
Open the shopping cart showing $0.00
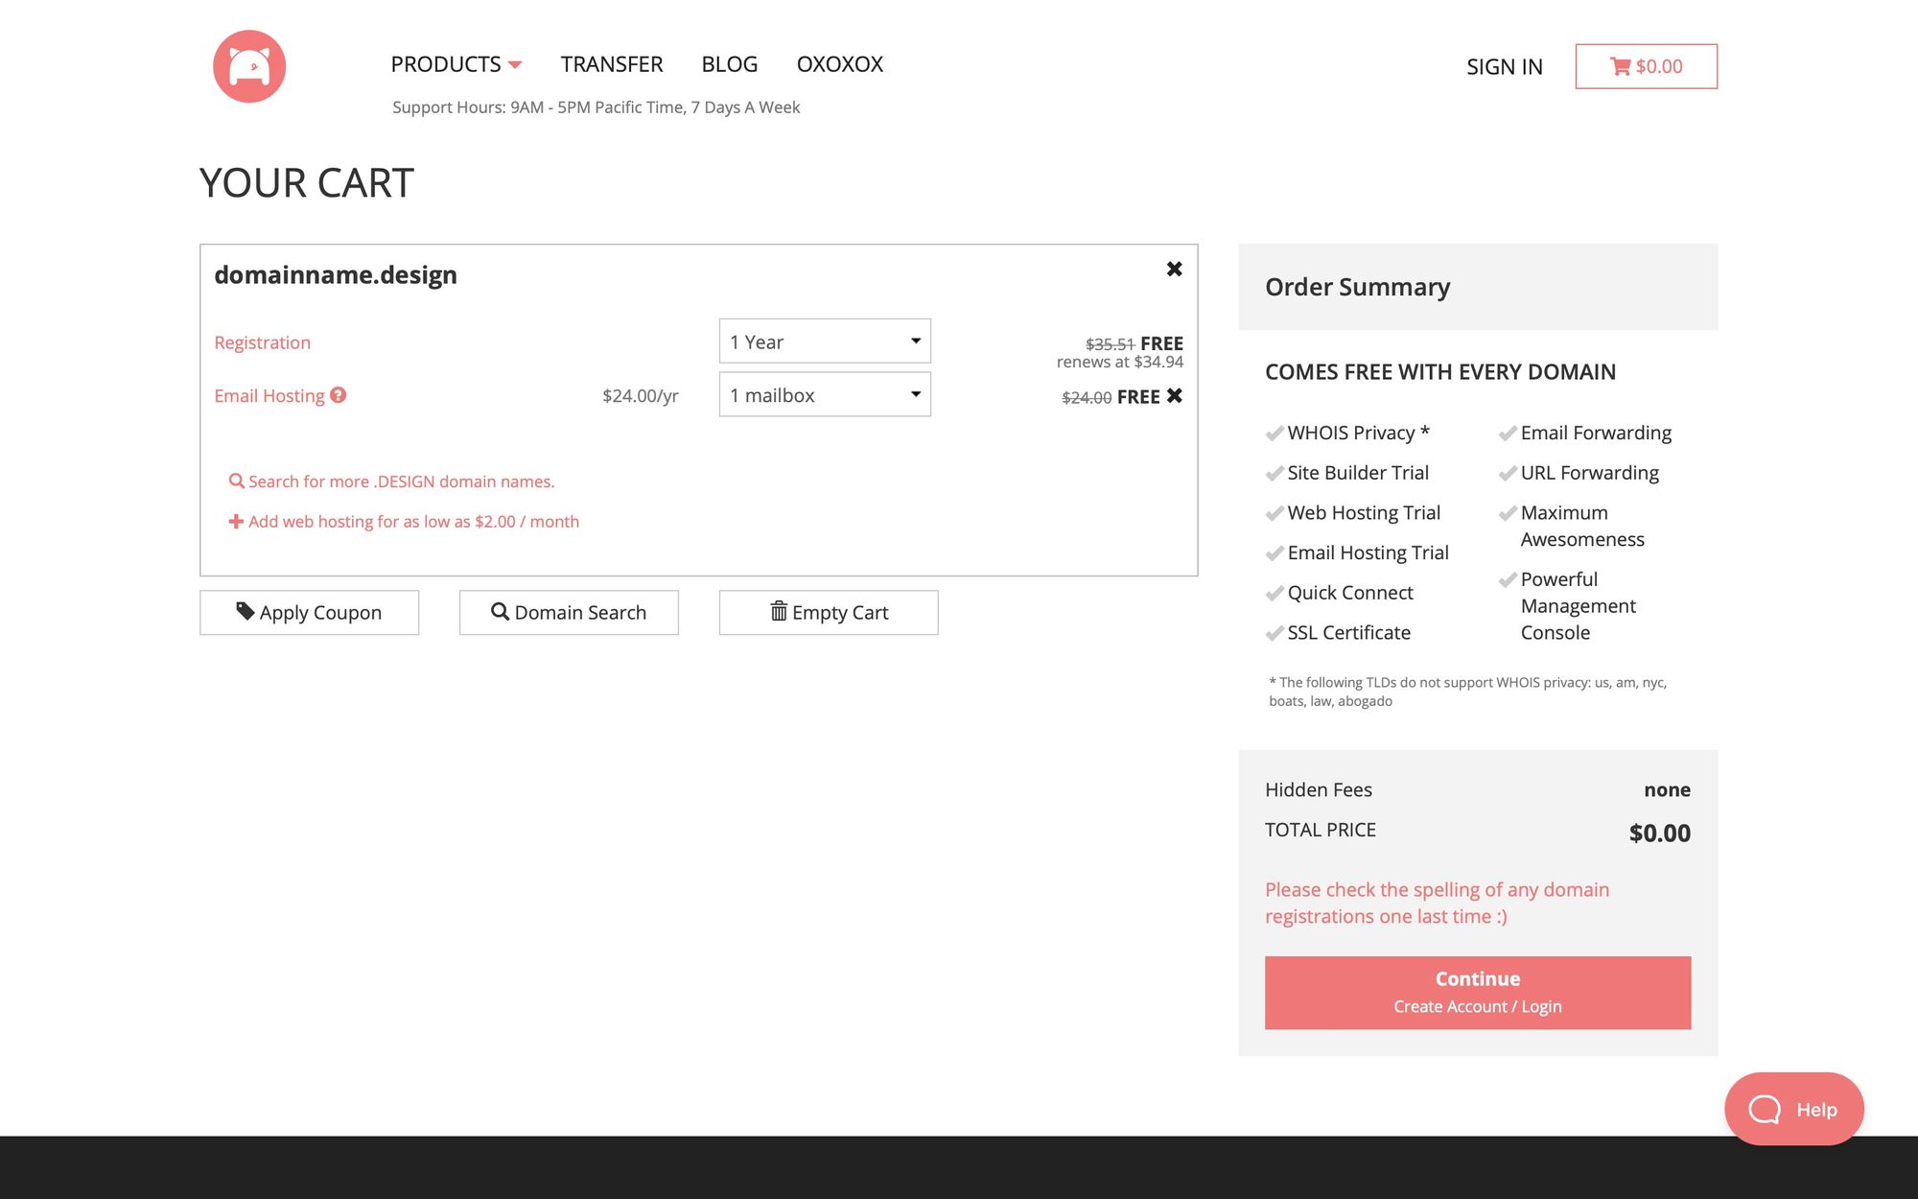pyautogui.click(x=1646, y=66)
